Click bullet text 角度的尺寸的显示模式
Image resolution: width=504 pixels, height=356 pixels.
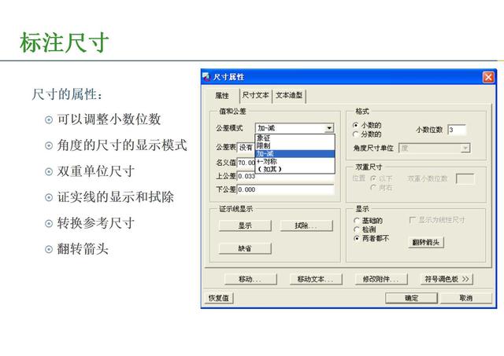[x=122, y=145]
